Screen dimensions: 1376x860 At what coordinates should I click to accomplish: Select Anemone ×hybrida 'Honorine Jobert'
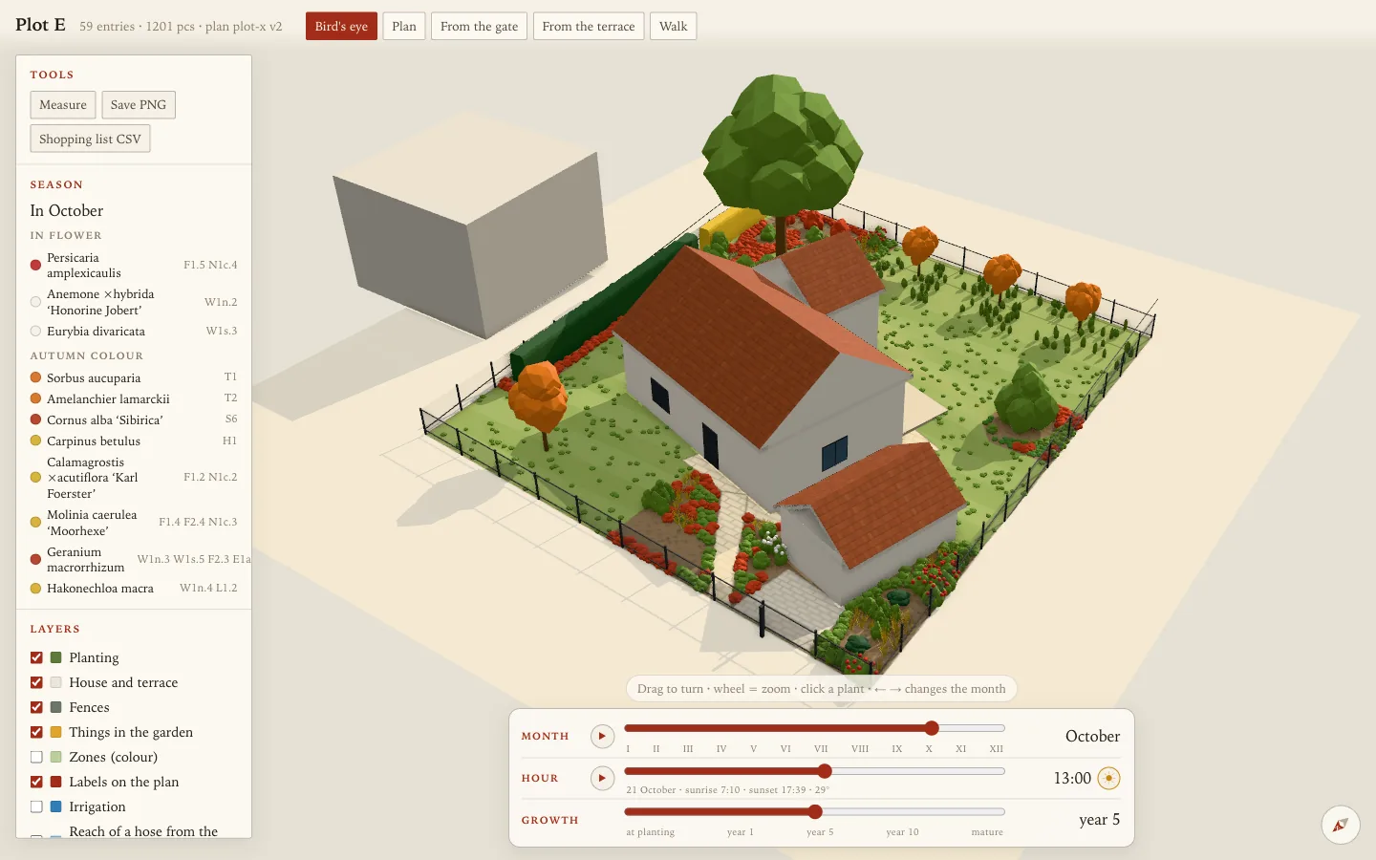pyautogui.click(x=134, y=302)
